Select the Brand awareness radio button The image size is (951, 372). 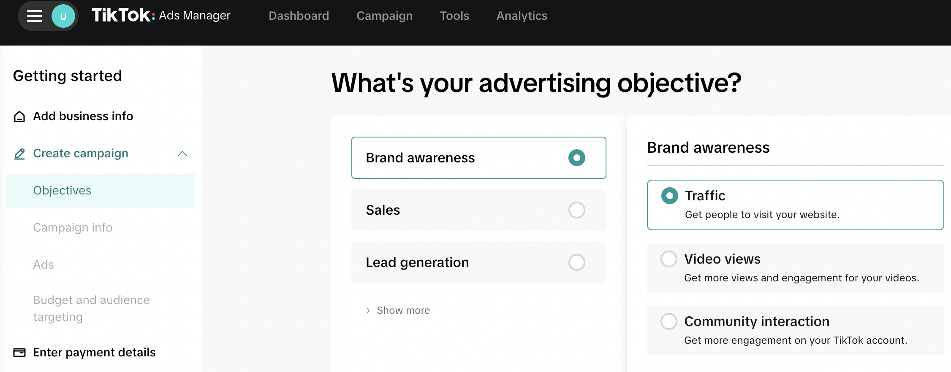point(577,158)
